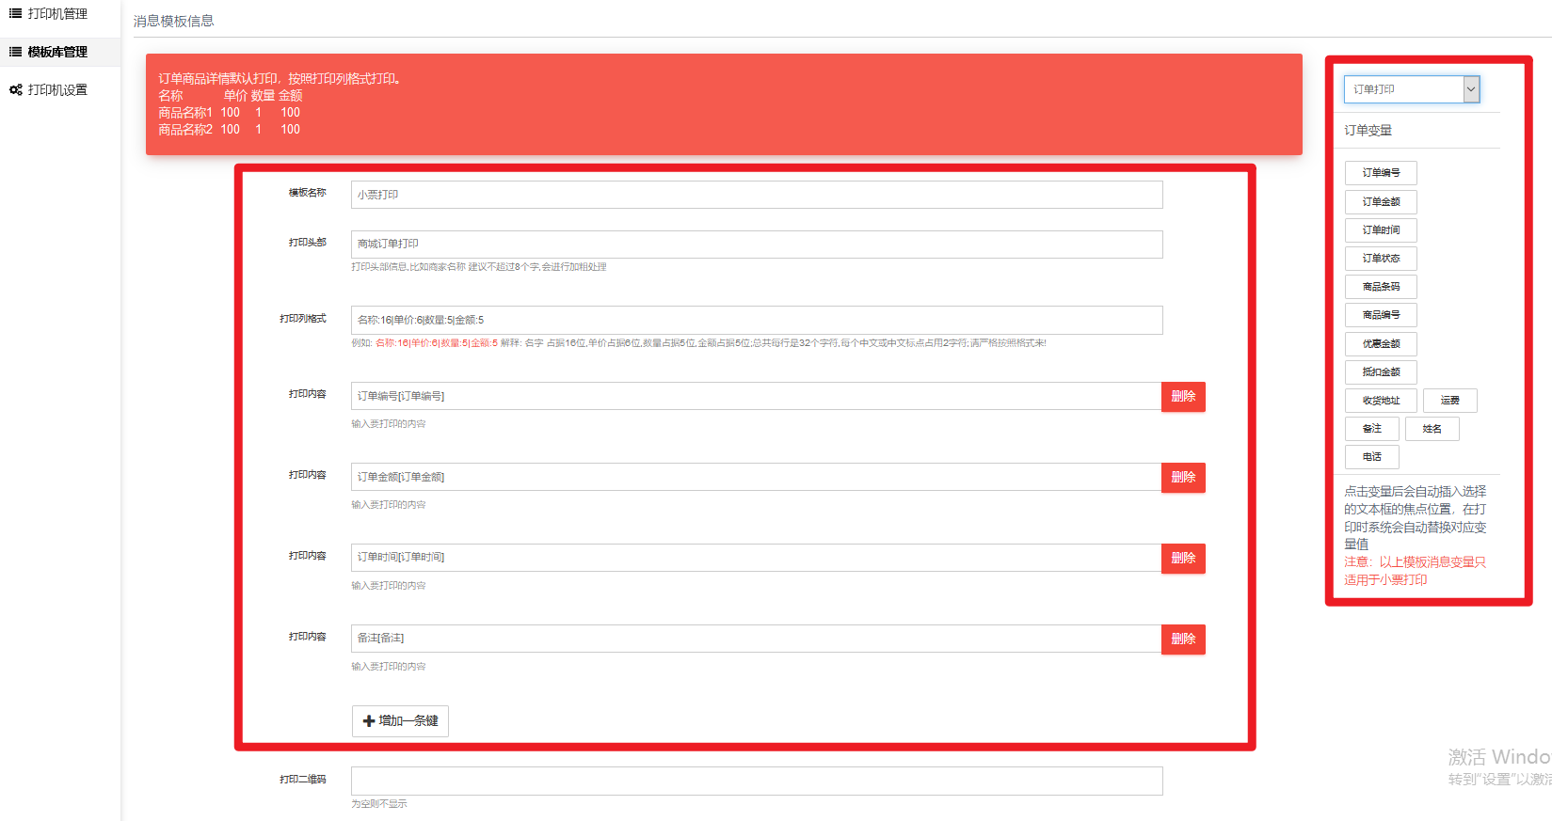The width and height of the screenshot is (1552, 821).
Task: Open 模板库管理 in the sidebar
Action: point(58,52)
